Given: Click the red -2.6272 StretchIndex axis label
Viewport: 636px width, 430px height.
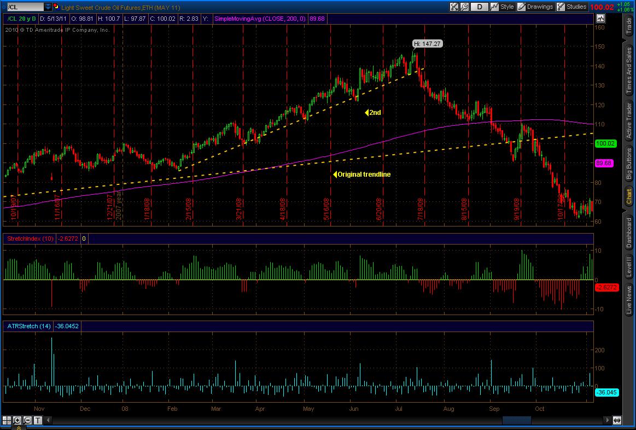Looking at the screenshot, I should point(607,287).
